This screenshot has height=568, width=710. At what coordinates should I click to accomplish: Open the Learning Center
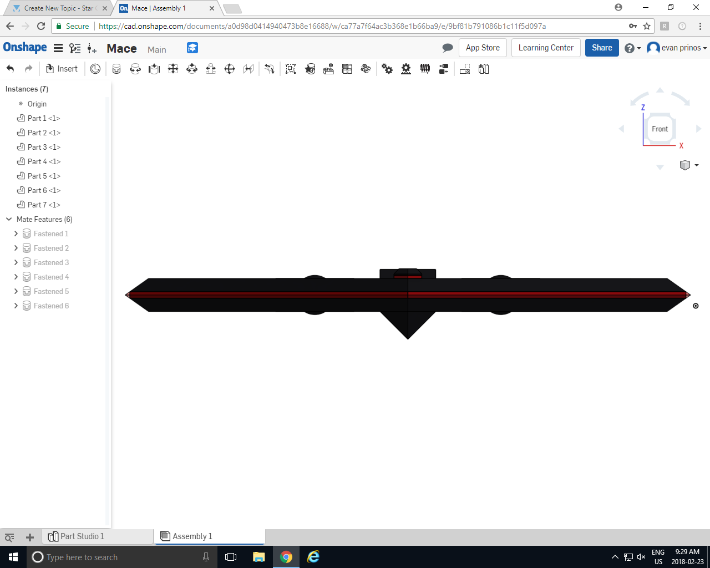pyautogui.click(x=545, y=48)
